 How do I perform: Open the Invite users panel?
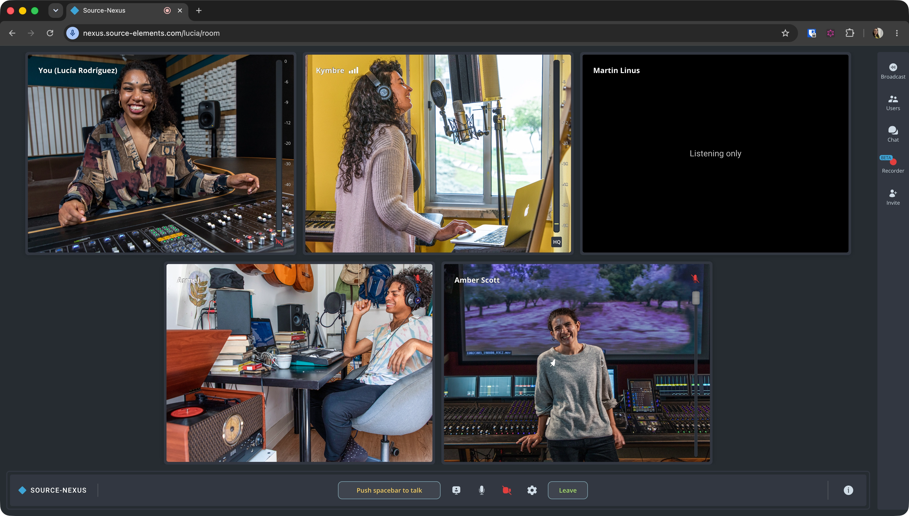(x=893, y=197)
